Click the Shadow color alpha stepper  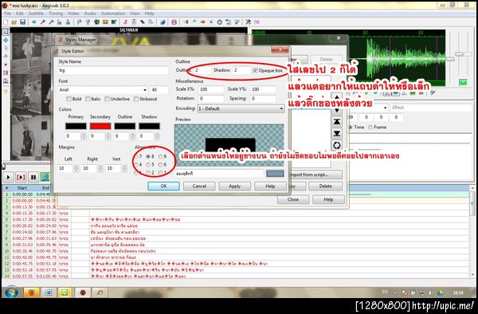tap(157, 136)
